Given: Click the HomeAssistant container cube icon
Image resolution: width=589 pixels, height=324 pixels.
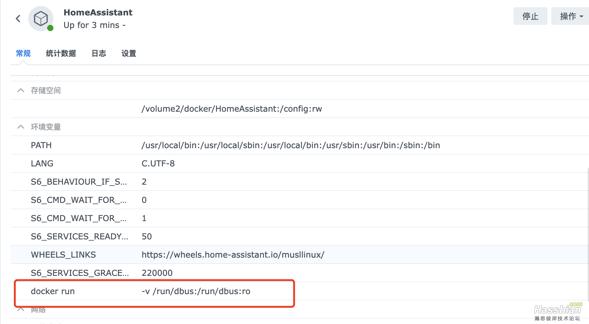Looking at the screenshot, I should pyautogui.click(x=41, y=19).
